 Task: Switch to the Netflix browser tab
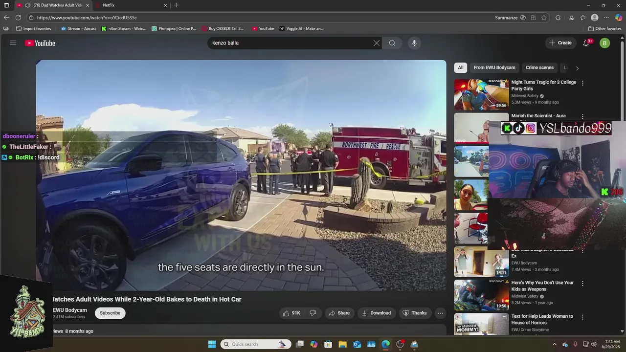click(x=132, y=5)
